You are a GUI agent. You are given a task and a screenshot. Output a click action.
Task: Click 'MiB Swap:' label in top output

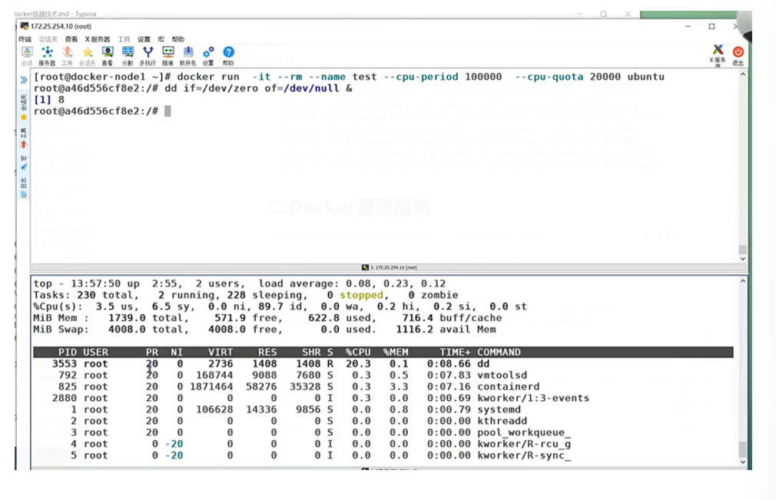(61, 329)
